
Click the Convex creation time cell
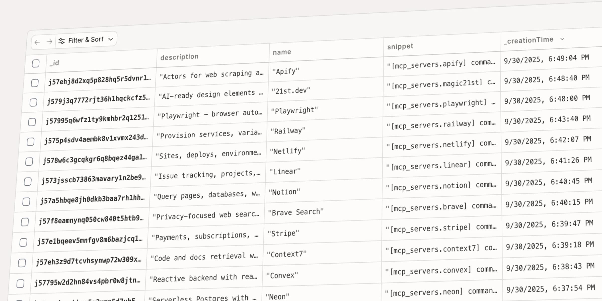(550, 267)
